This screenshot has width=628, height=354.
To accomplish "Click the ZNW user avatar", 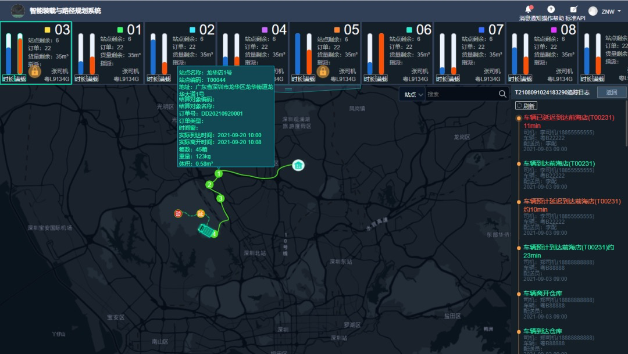I will pyautogui.click(x=593, y=11).
